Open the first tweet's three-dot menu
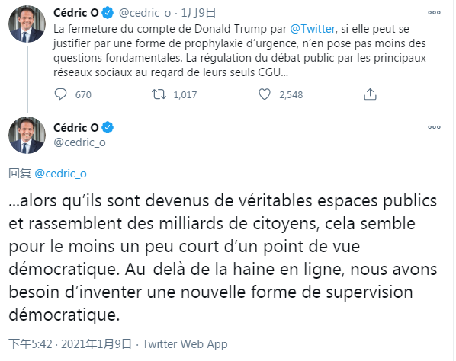This screenshot has width=456, height=361. pos(434,12)
